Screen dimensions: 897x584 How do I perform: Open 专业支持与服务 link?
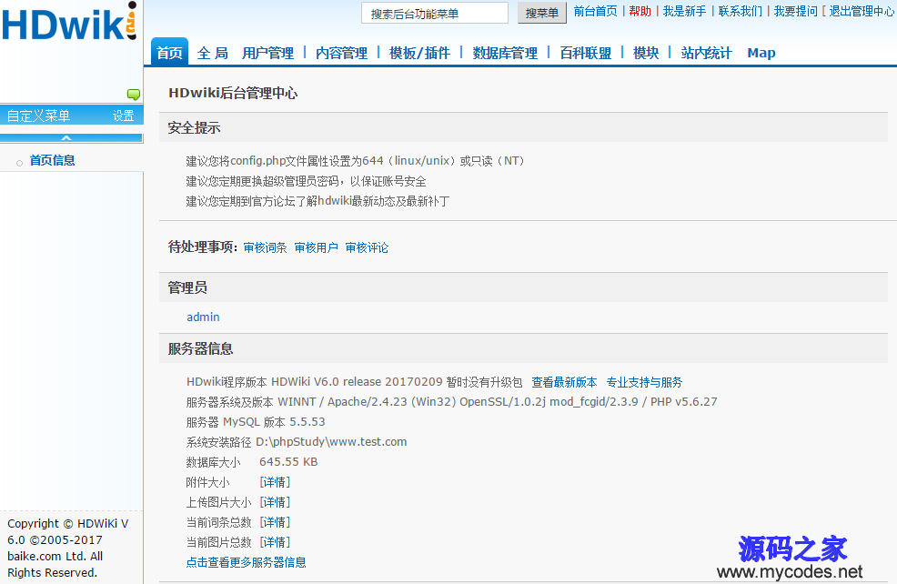click(644, 382)
